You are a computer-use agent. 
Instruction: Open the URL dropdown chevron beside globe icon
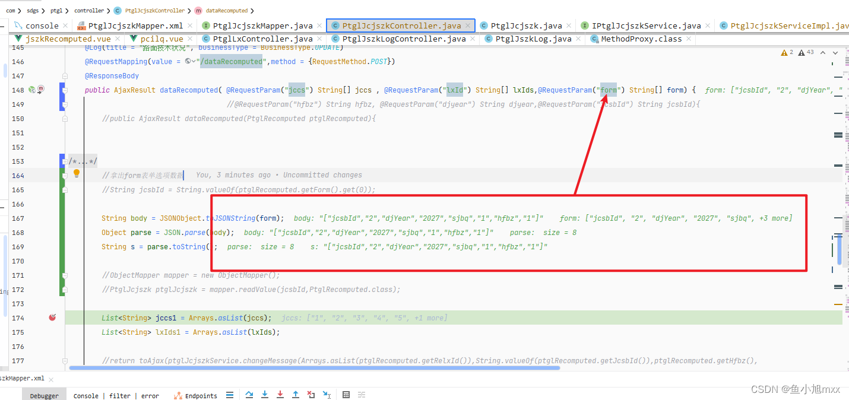point(195,61)
